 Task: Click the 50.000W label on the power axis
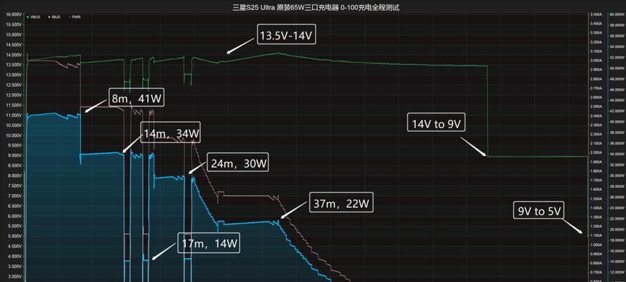pyautogui.click(x=618, y=68)
